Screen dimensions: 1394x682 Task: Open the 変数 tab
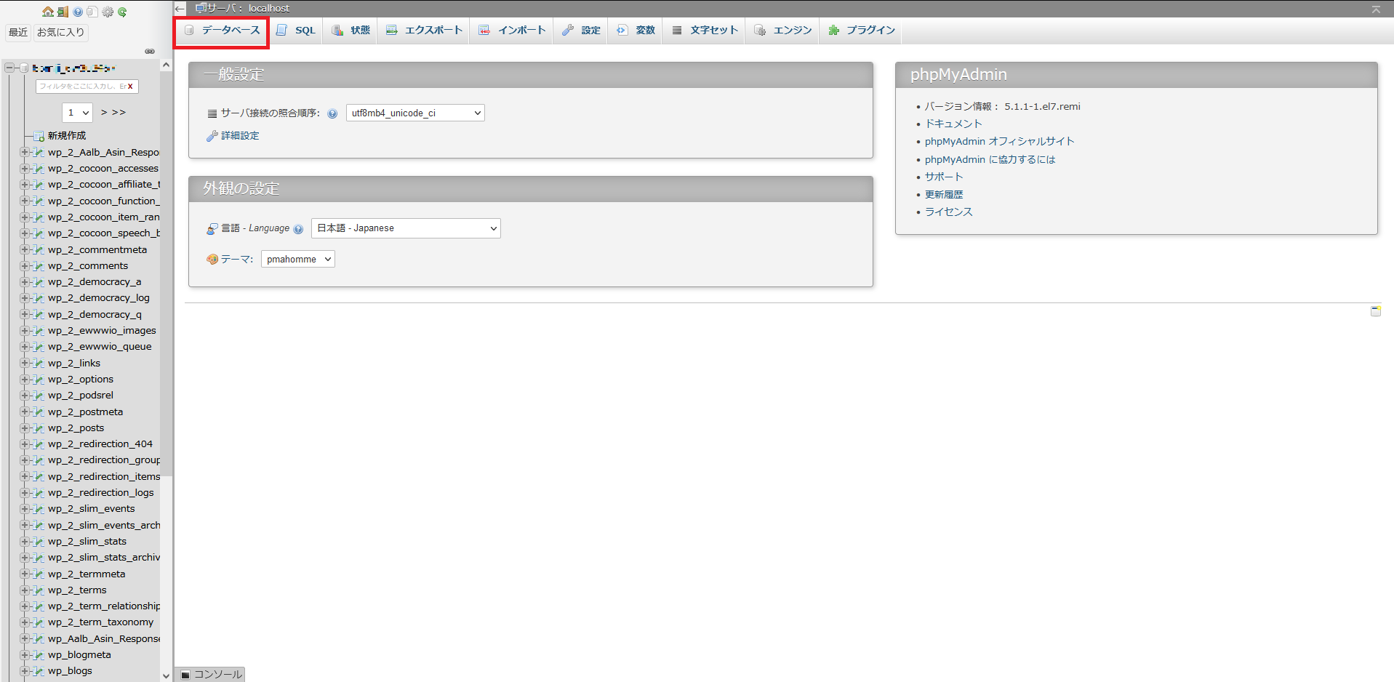click(636, 31)
